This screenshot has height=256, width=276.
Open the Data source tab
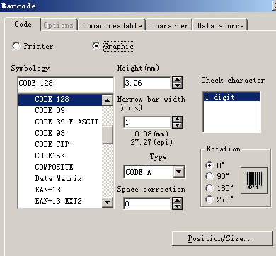point(220,25)
